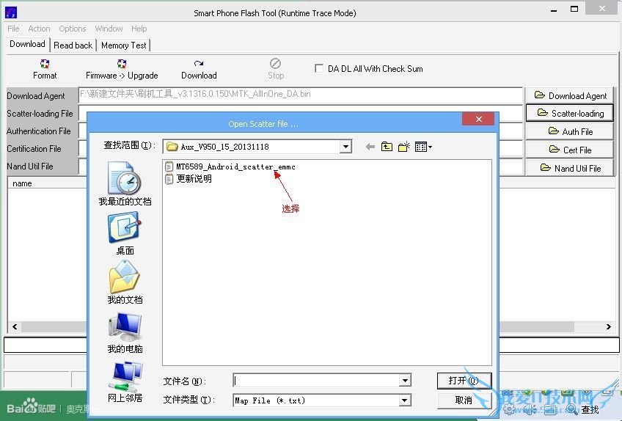Open My Computer shortcut (我的电脑)
The width and height of the screenshot is (622, 421).
[x=125, y=332]
